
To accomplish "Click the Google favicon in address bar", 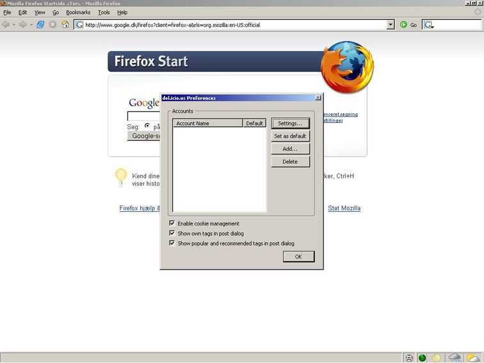I will (79, 25).
